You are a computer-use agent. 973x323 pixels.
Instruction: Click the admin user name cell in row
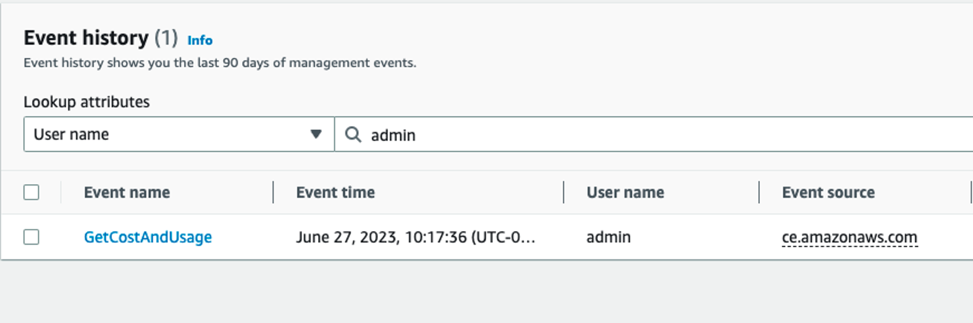pyautogui.click(x=609, y=237)
